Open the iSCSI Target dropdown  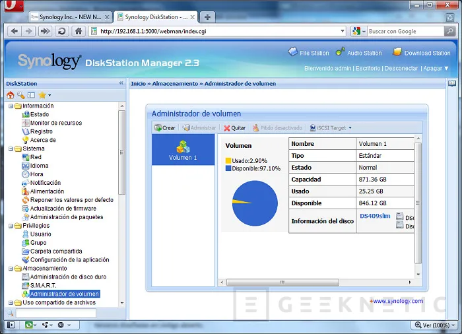(331, 128)
